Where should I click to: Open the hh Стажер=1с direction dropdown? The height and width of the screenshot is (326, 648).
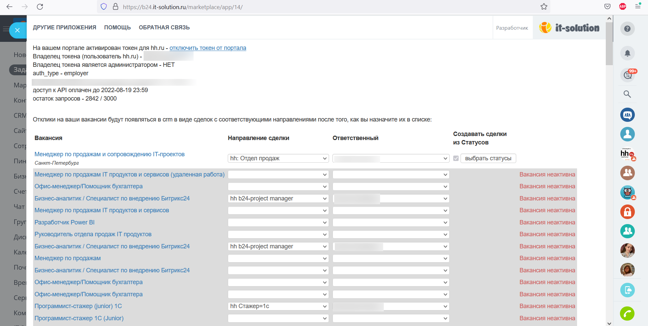278,306
